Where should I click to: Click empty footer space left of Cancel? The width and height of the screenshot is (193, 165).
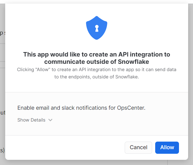(64, 148)
